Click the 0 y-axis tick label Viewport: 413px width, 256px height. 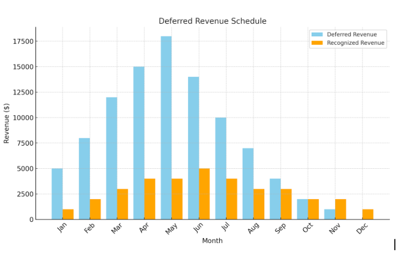pyautogui.click(x=32, y=220)
